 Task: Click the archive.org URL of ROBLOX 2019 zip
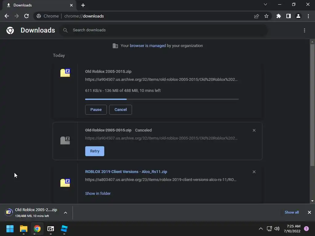click(161, 179)
